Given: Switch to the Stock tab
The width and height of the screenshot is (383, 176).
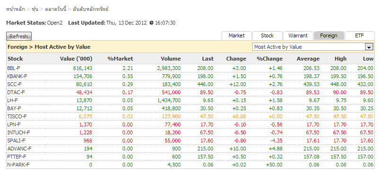Looking at the screenshot, I should 267,35.
